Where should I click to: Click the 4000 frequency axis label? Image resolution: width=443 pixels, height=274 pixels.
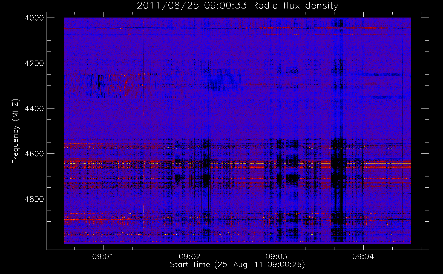tap(34, 18)
